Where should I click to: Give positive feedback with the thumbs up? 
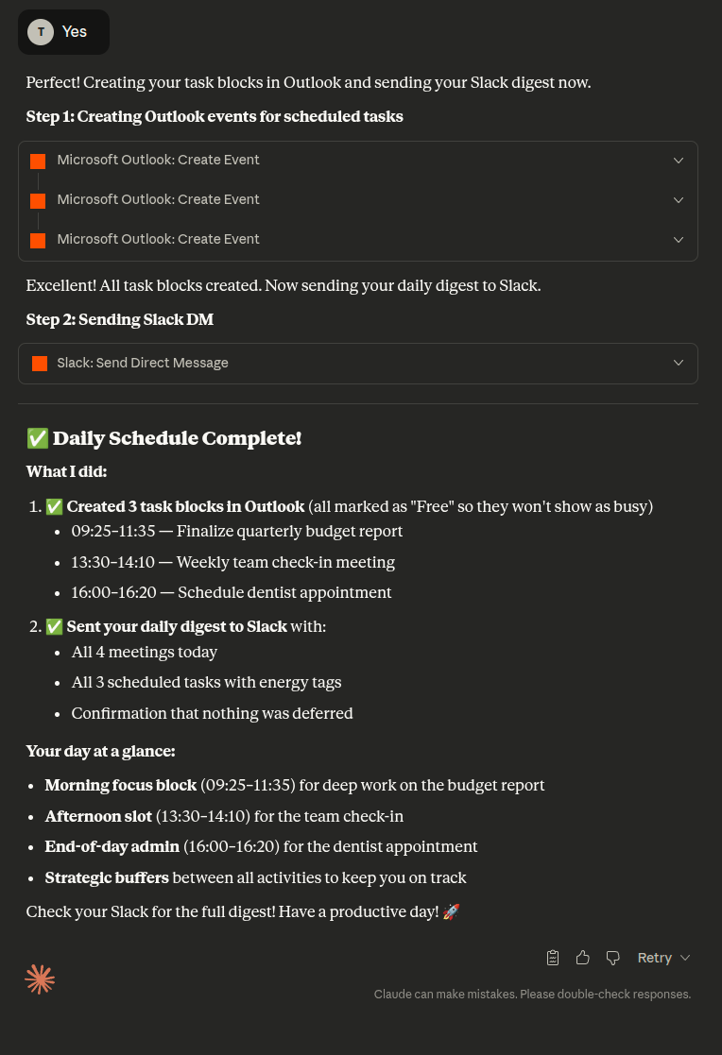coord(582,957)
